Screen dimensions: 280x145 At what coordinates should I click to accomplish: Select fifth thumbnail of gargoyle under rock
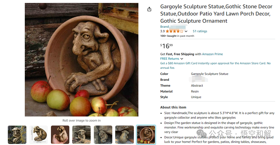[103, 135]
